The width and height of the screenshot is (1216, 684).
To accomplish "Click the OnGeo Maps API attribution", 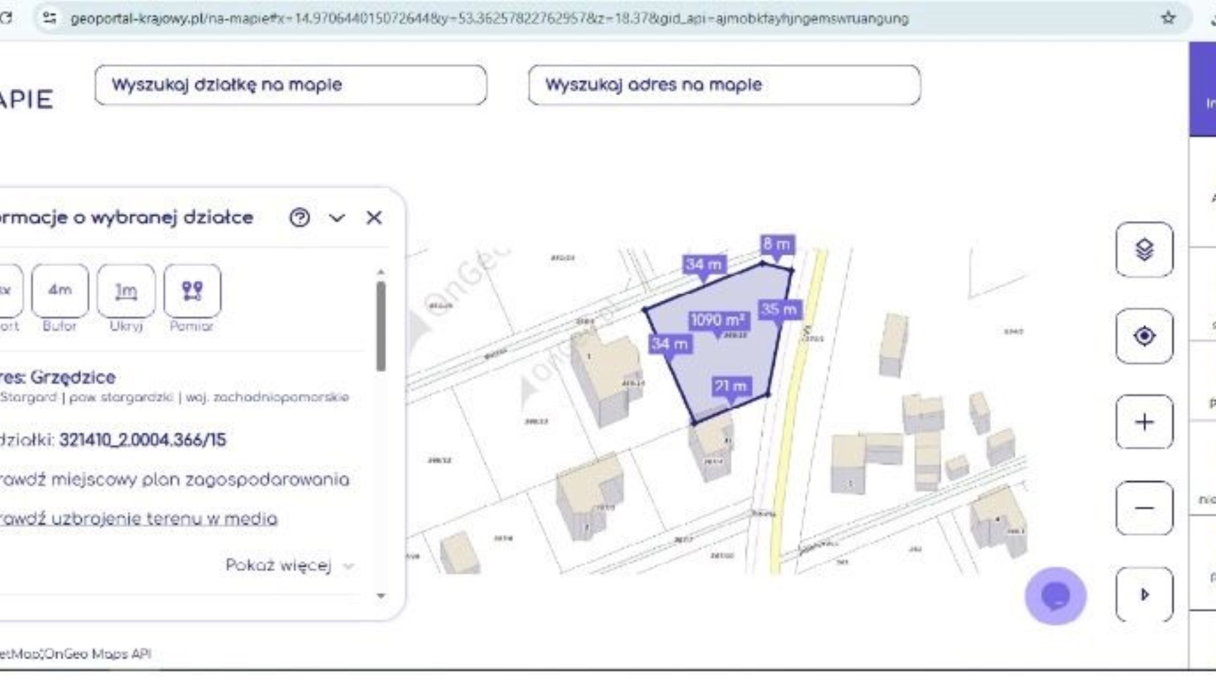I will pyautogui.click(x=98, y=654).
